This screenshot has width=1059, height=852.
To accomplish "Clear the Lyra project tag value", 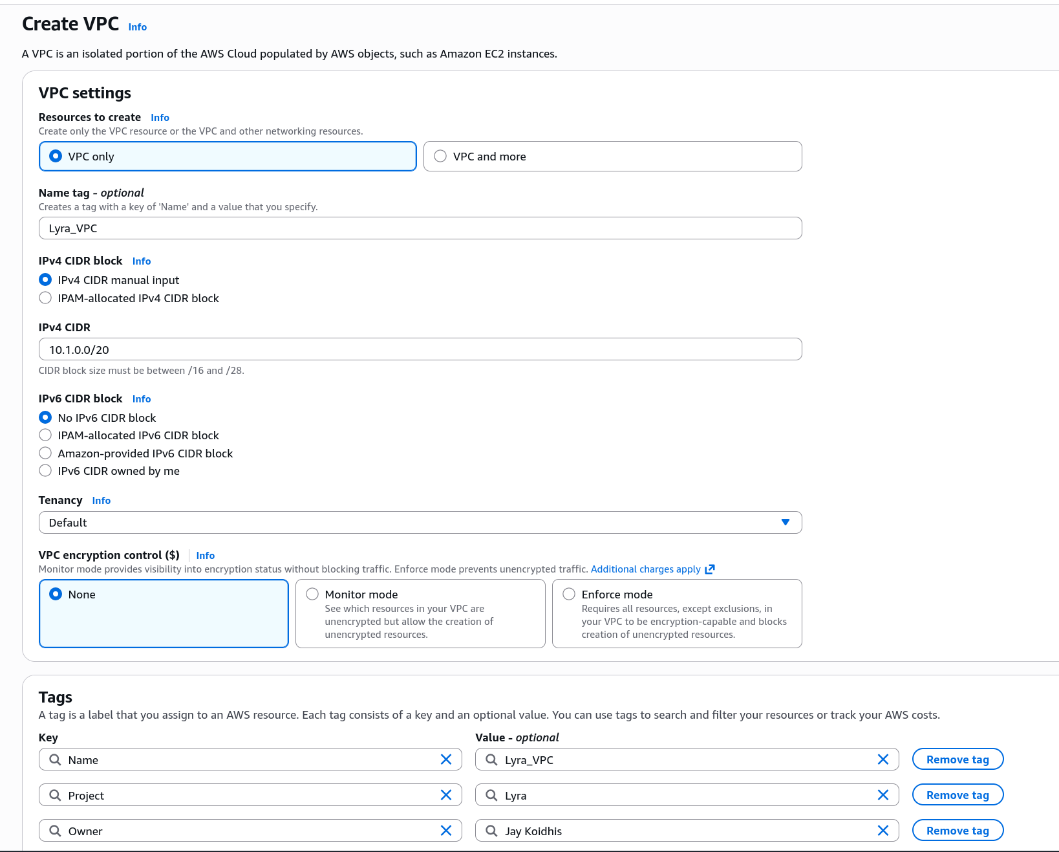I will 882,795.
